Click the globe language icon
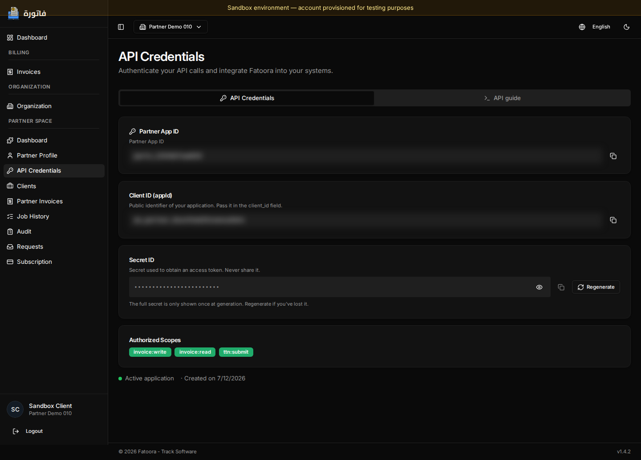641x460 pixels. click(x=582, y=27)
